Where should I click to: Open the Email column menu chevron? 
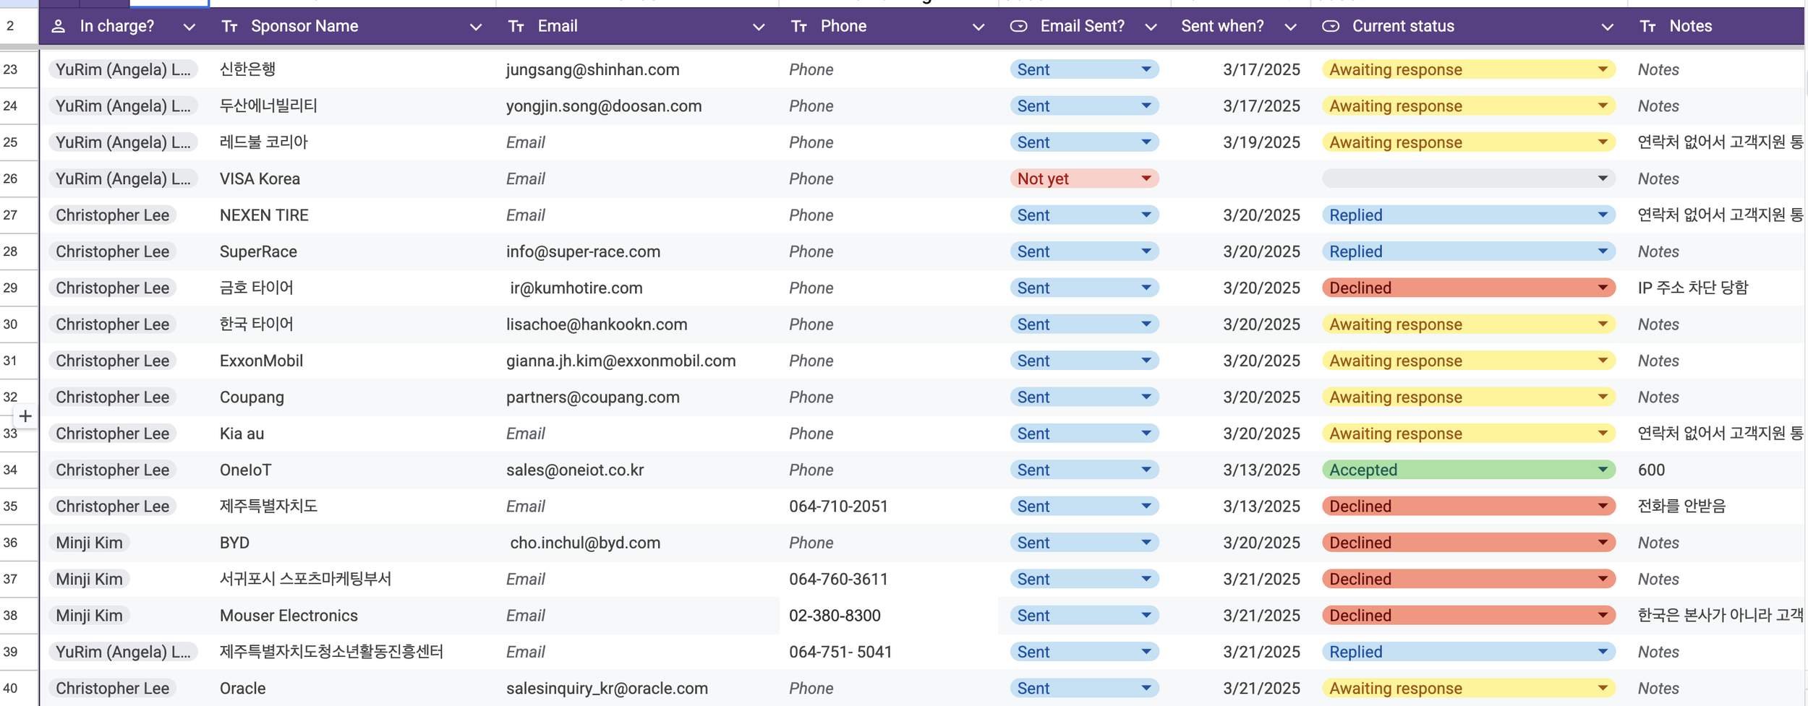click(x=759, y=27)
